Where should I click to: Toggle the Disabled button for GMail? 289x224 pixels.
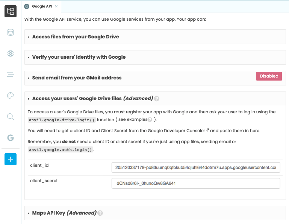269,76
